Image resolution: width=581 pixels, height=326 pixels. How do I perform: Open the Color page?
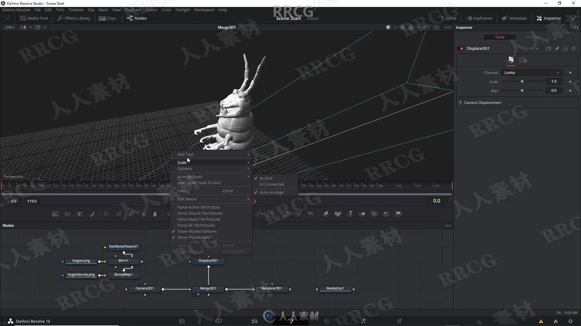pyautogui.click(x=327, y=321)
